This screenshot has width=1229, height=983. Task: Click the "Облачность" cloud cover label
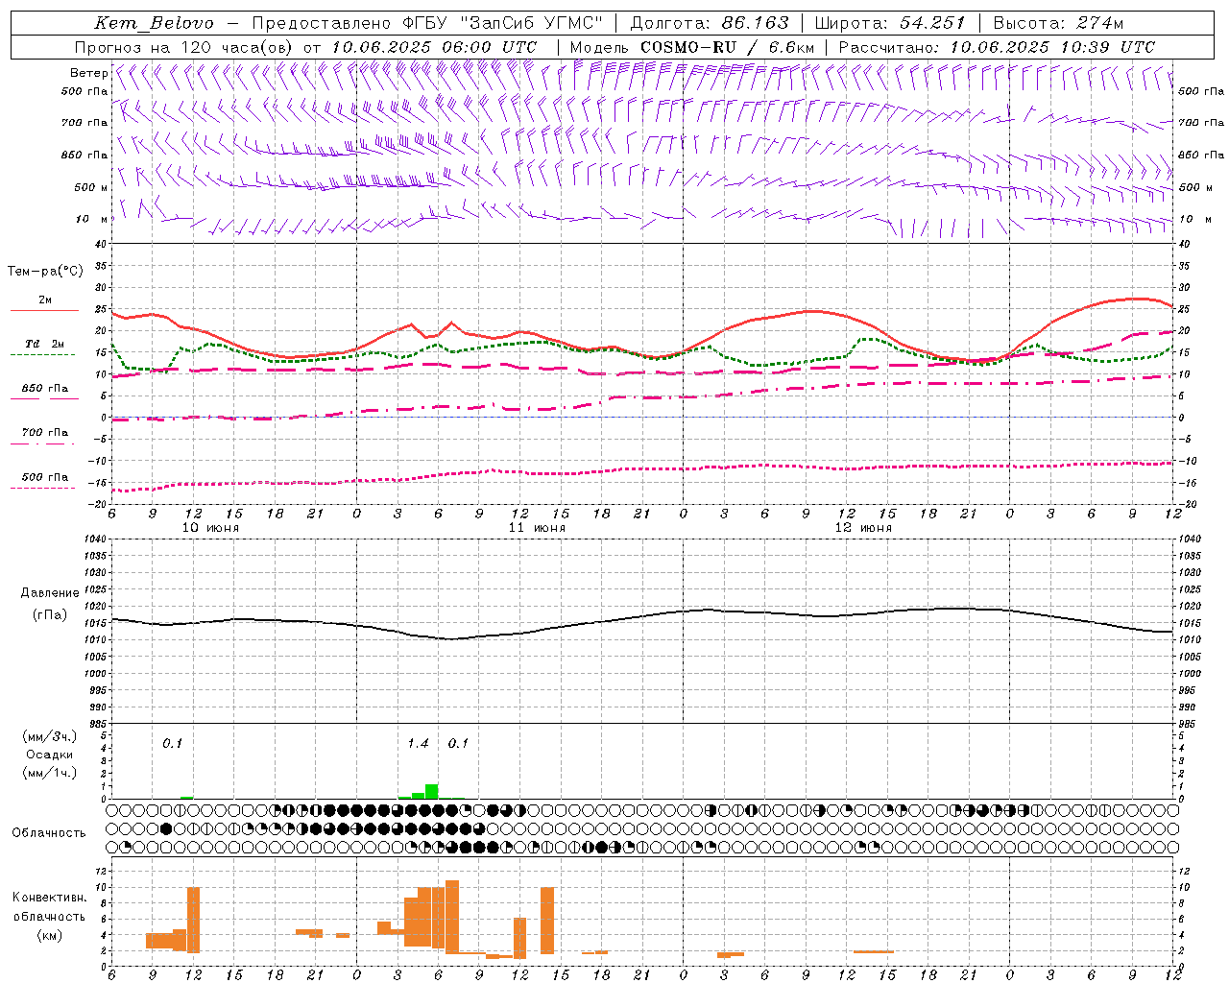[49, 833]
